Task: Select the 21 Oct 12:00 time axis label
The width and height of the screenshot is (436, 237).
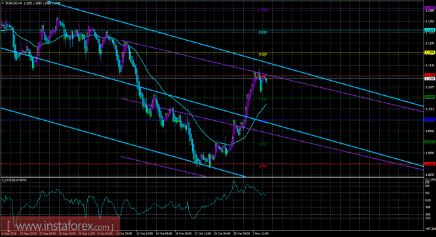Action: [x=203, y=234]
